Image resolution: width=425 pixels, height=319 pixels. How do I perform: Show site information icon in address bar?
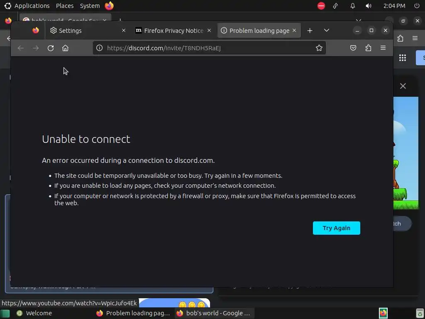(100, 48)
